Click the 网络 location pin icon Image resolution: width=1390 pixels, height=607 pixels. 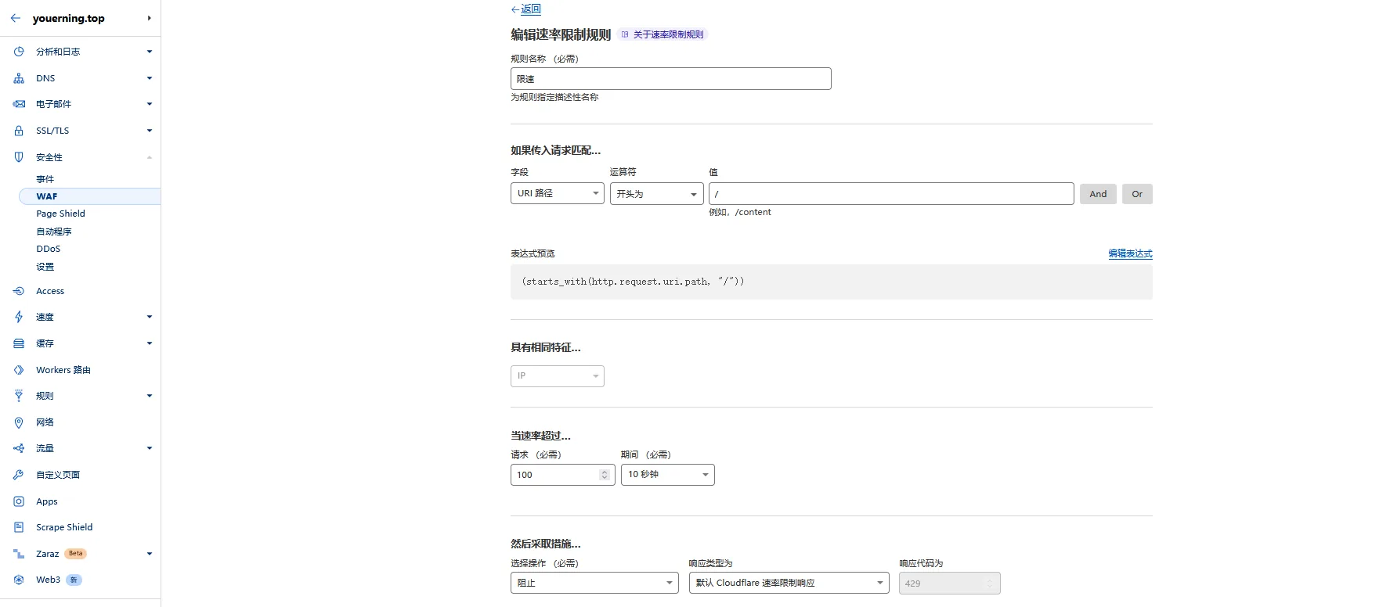point(19,422)
